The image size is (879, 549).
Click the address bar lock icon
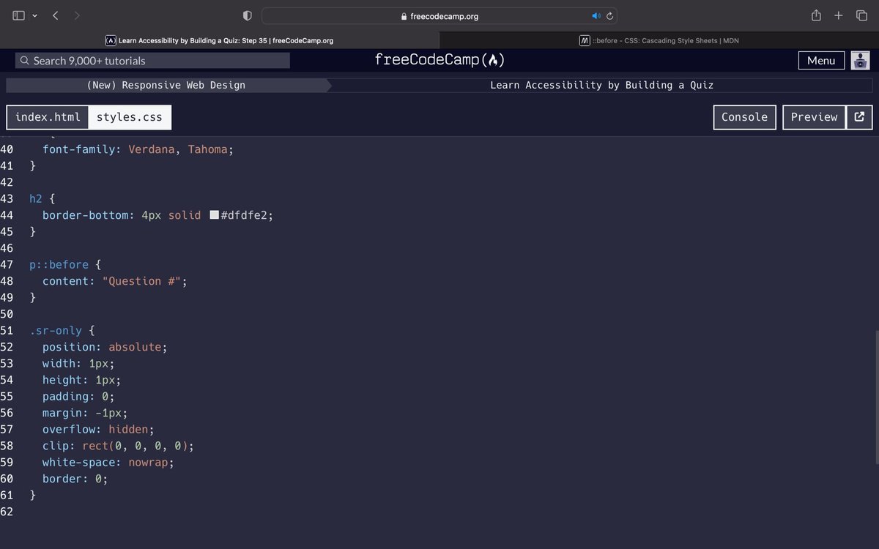404,16
